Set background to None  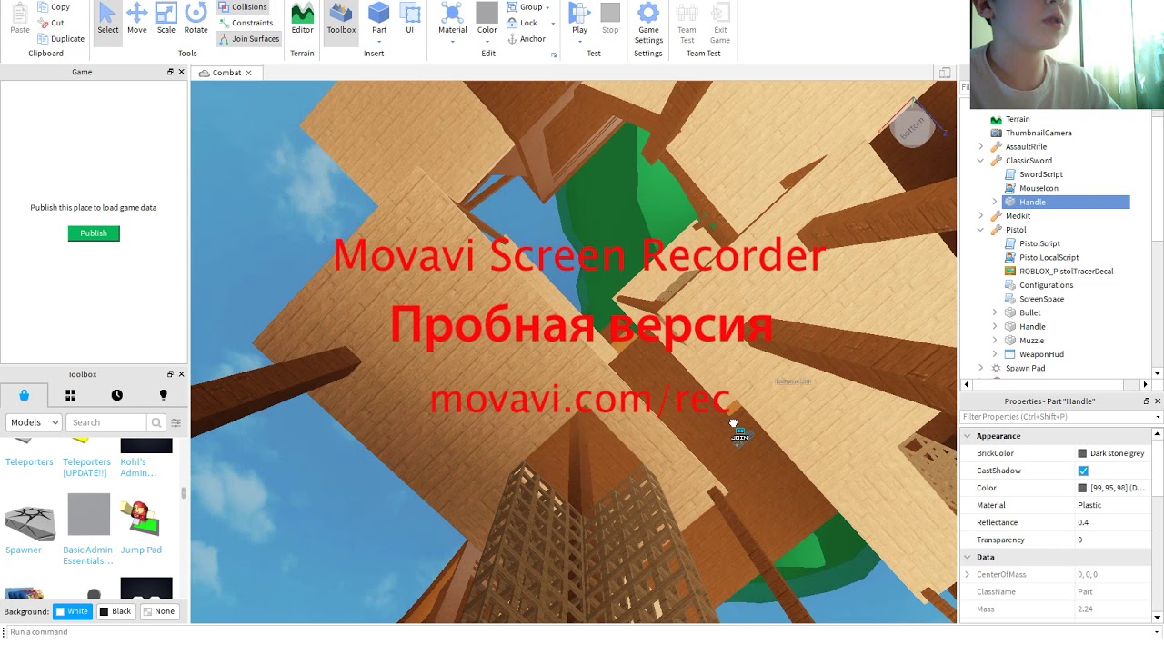coord(158,611)
